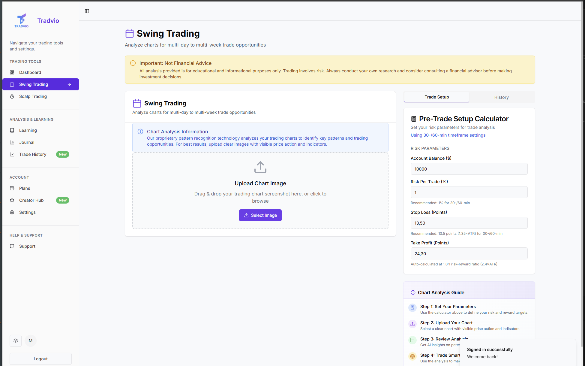Open Learning via the book icon
The height and width of the screenshot is (366, 585).
[12, 130]
